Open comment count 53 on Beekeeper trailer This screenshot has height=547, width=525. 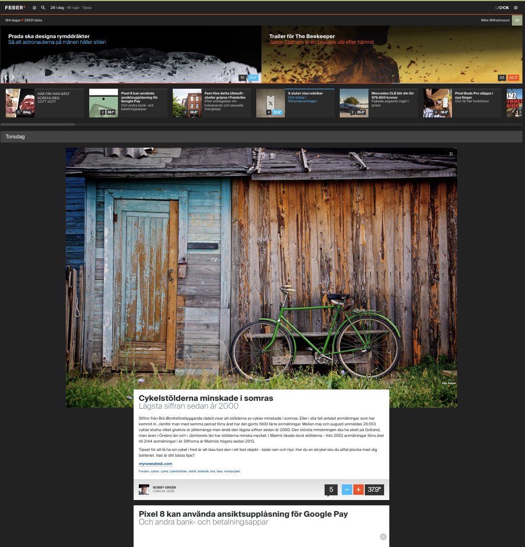(x=502, y=78)
